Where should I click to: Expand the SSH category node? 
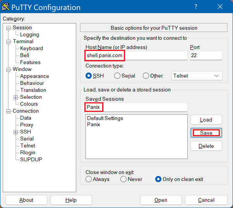click(16, 132)
